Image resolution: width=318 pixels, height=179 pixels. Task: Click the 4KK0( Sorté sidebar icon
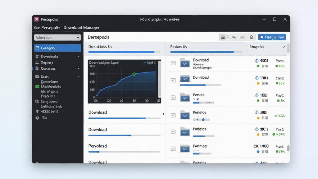point(37,112)
